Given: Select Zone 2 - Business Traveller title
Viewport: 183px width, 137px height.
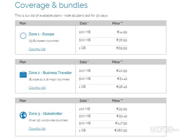Looking at the screenshot, I should (50, 73).
